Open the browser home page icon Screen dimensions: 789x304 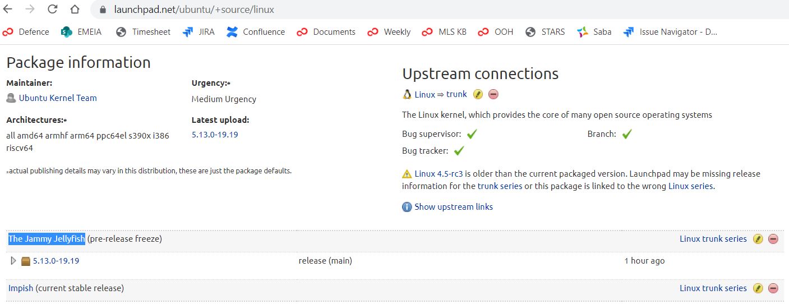75,9
